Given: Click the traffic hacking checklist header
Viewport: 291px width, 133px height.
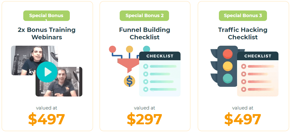Looking at the screenshot, I should coord(258,56).
